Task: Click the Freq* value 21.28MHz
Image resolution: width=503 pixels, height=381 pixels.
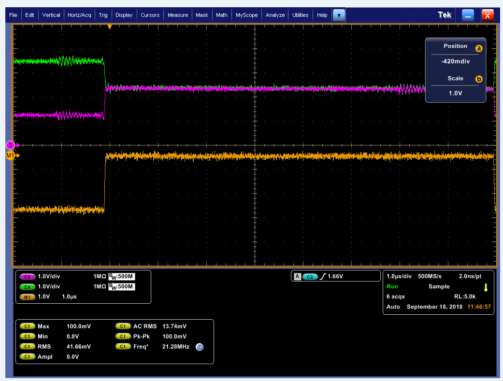Action: coord(176,346)
